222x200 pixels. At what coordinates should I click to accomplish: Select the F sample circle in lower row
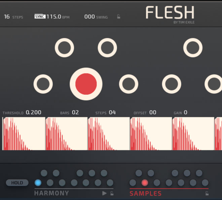(x=172, y=84)
